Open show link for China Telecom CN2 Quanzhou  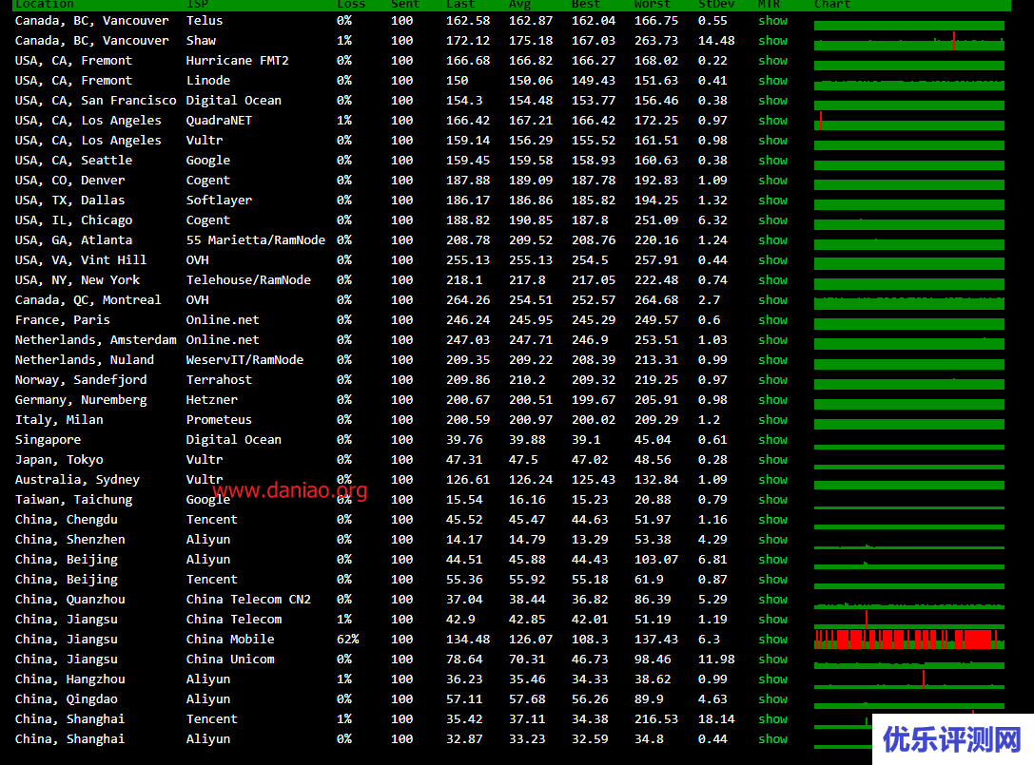(x=772, y=599)
